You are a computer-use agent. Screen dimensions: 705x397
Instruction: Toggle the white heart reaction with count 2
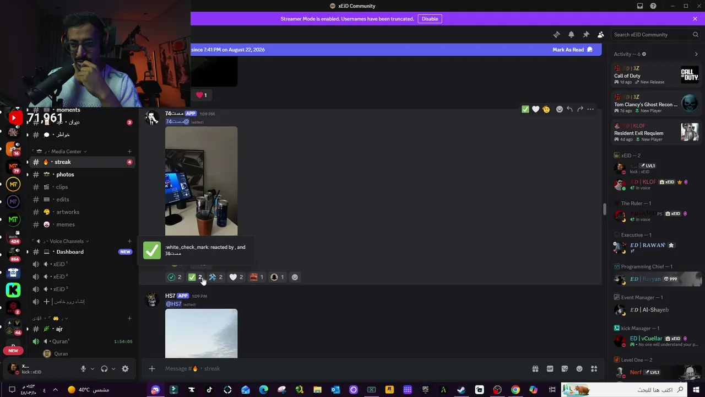click(x=236, y=277)
